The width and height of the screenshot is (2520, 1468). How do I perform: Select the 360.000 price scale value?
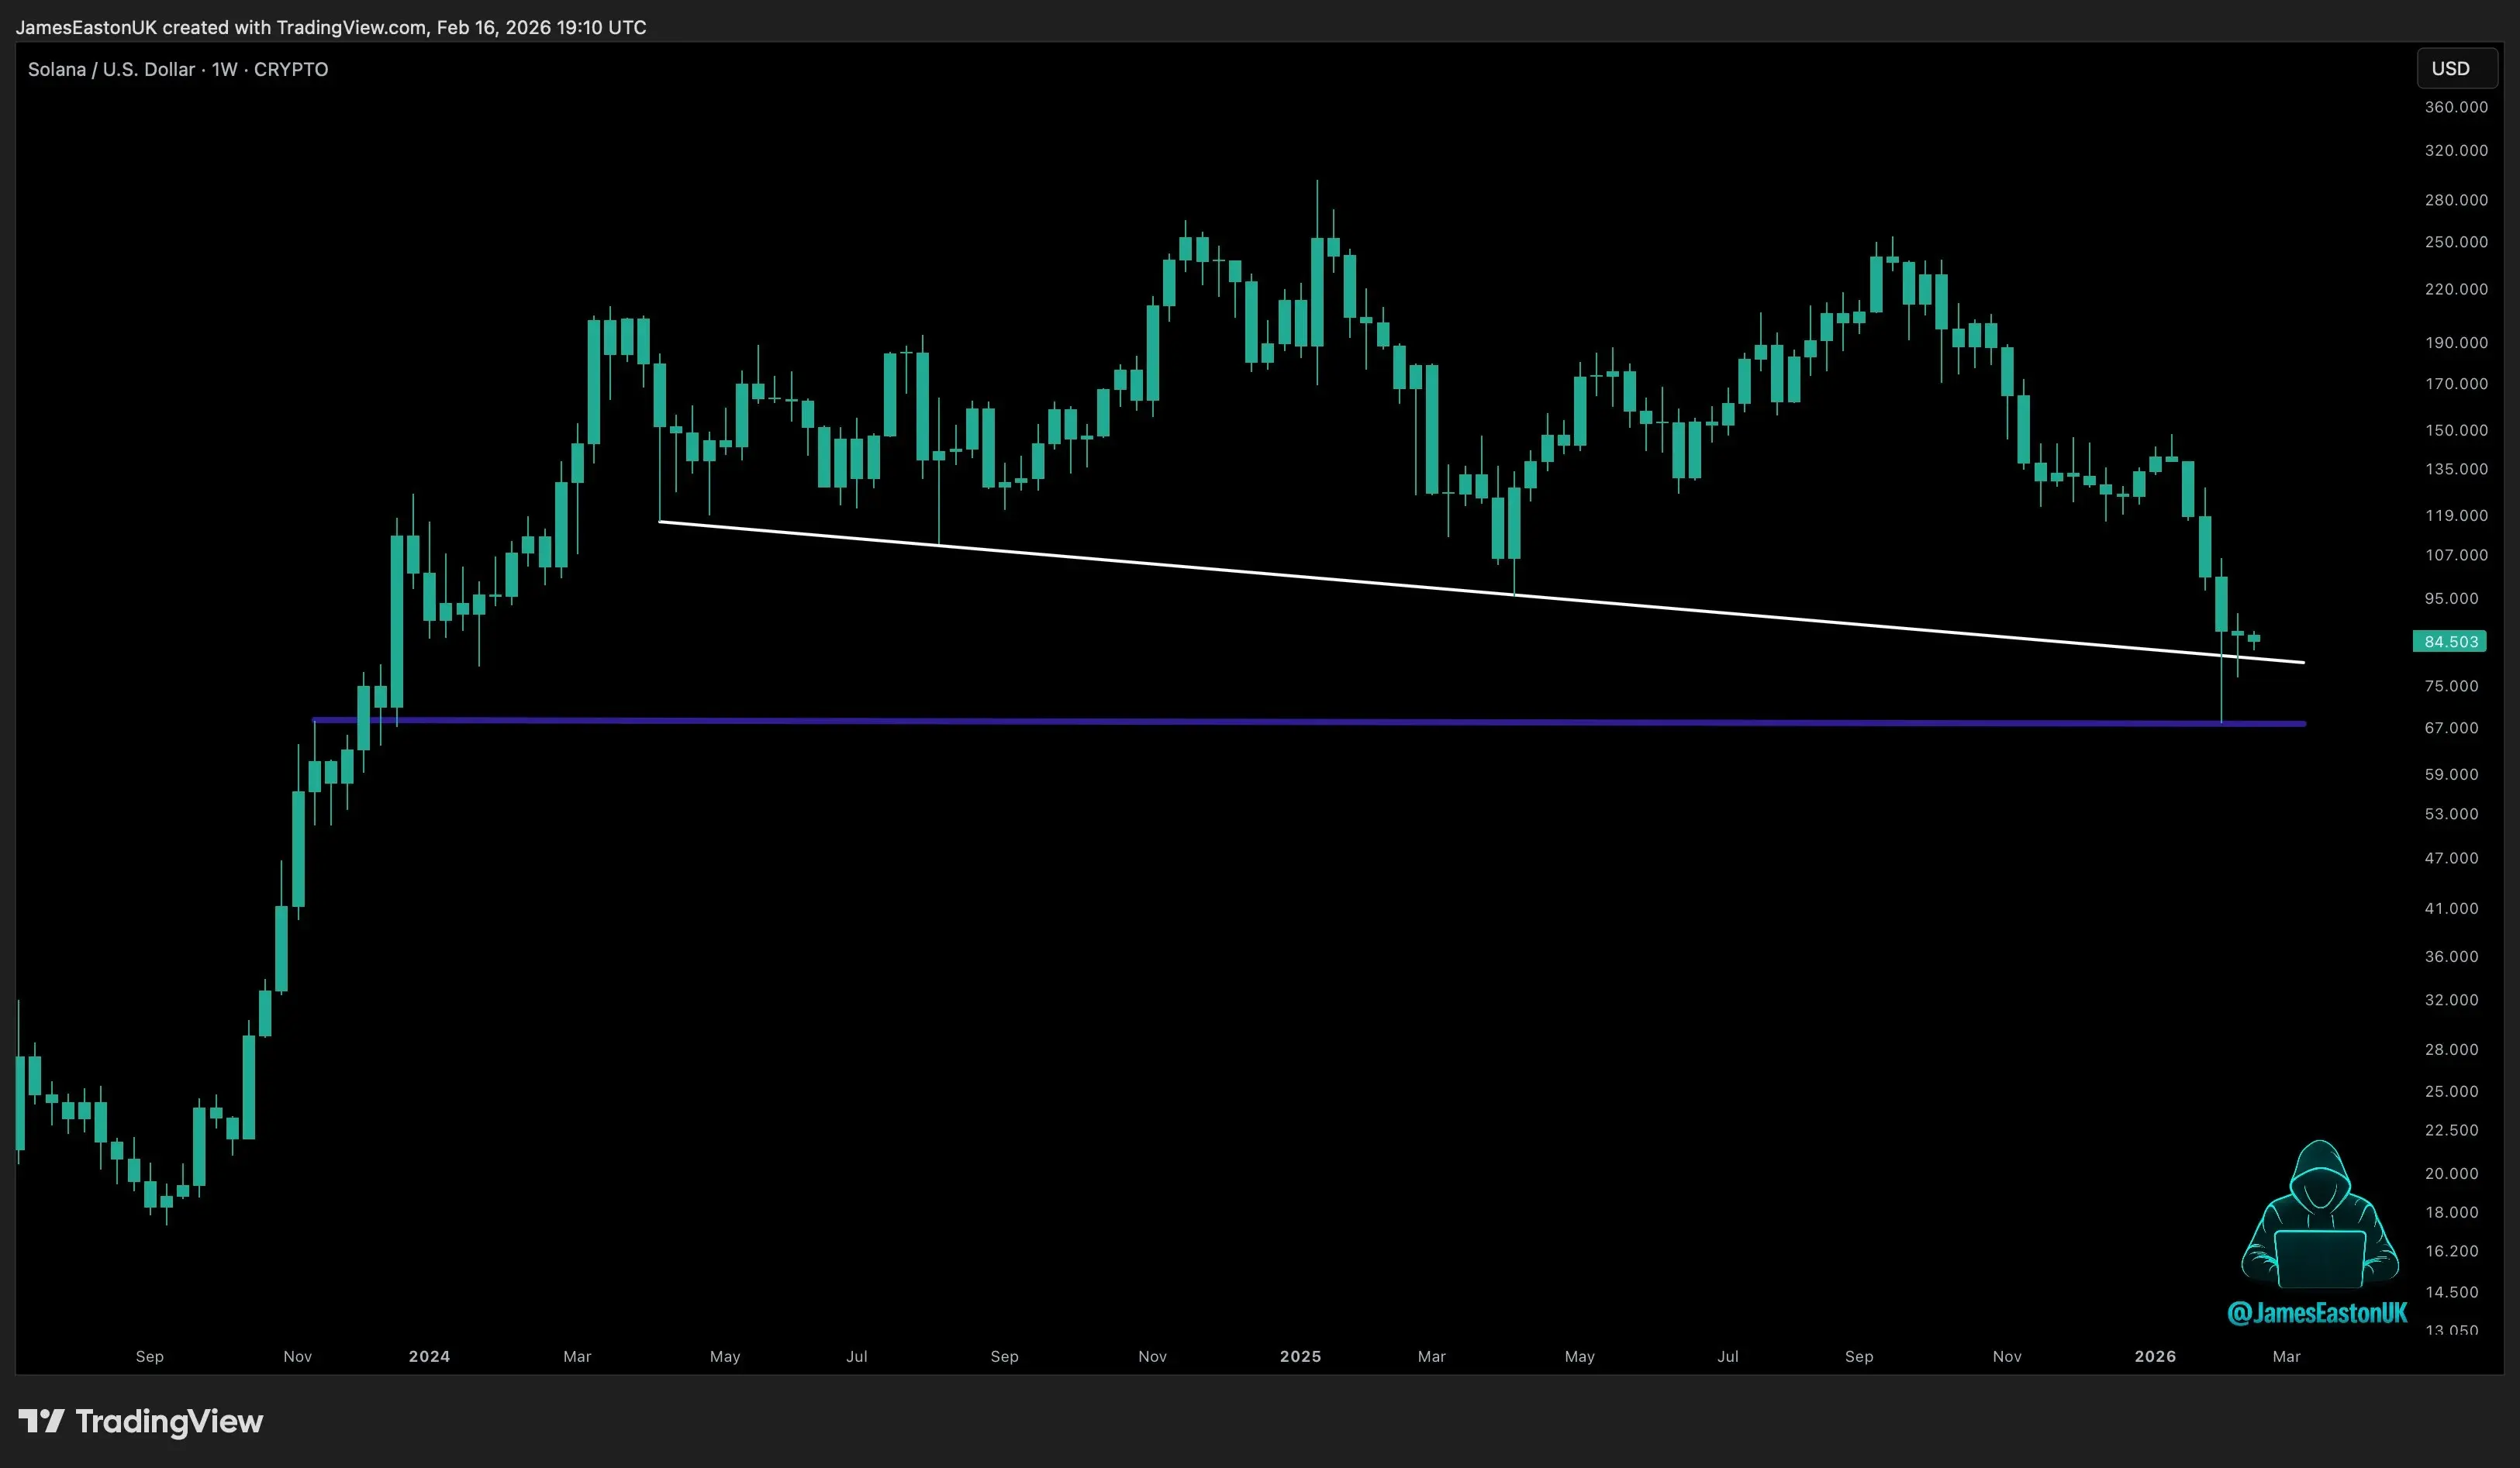2458,107
